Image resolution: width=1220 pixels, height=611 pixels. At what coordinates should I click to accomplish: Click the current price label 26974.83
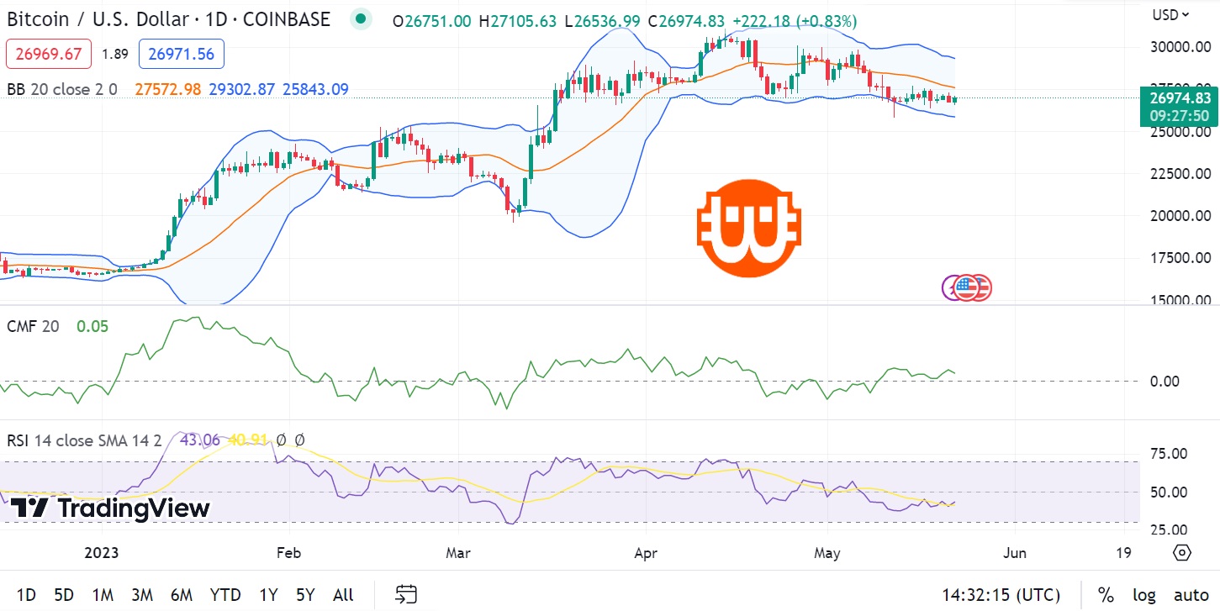coord(1179,98)
